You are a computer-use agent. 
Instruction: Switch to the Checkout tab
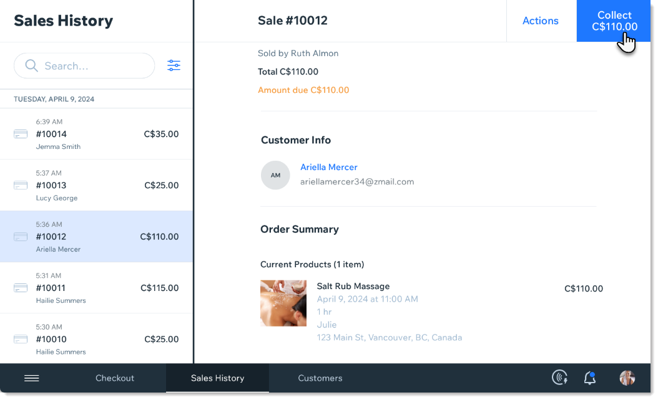pos(115,378)
